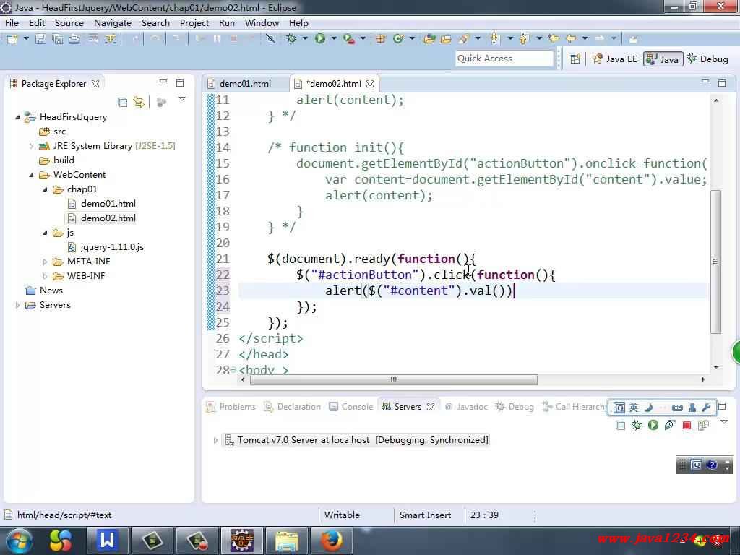
Task: Start the server with green run icon
Action: (x=653, y=426)
